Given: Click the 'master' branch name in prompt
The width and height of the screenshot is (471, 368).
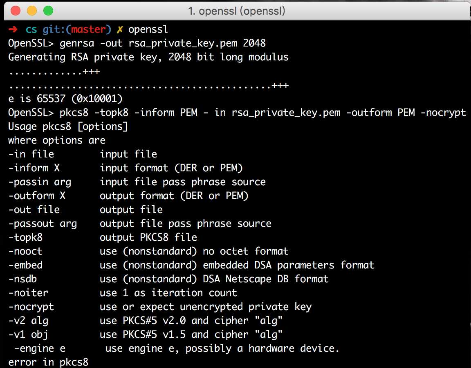Looking at the screenshot, I should (88, 29).
